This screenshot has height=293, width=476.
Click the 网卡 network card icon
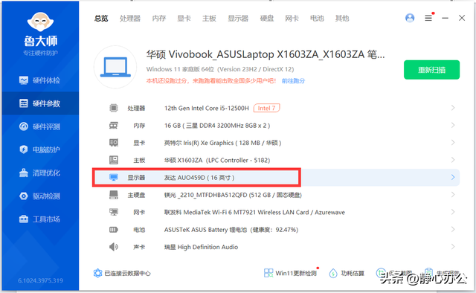pyautogui.click(x=114, y=212)
